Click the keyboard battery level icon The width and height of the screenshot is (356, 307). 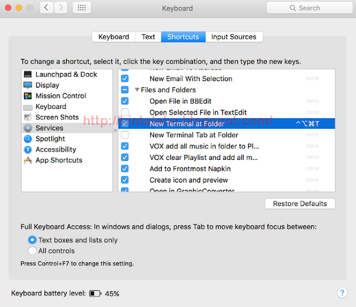coord(95,294)
